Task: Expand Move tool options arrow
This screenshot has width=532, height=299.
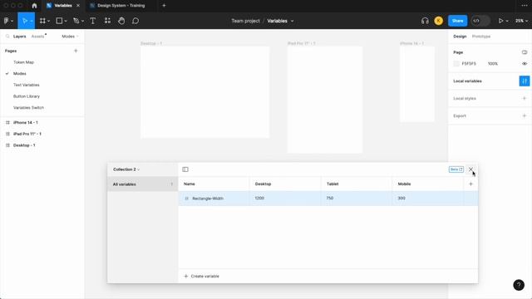Action: (x=32, y=21)
